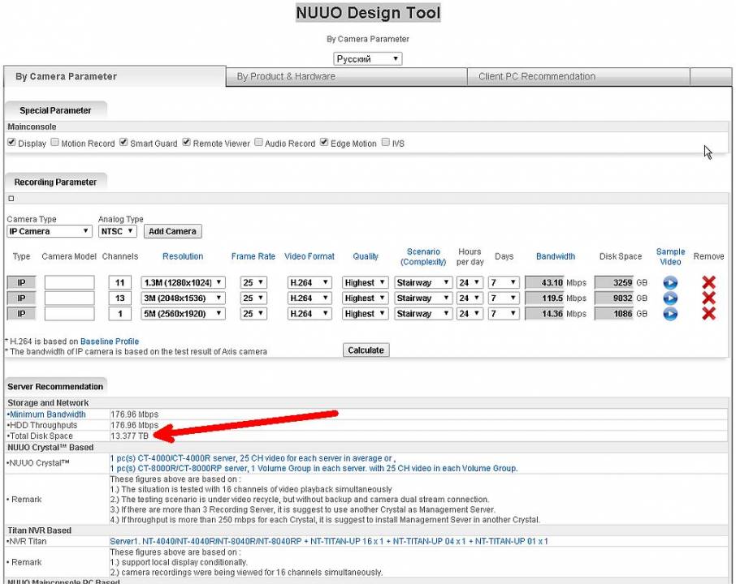Screen dimensions: 736x584
Task: Toggle the Remote Viewer checkbox
Action: [186, 143]
